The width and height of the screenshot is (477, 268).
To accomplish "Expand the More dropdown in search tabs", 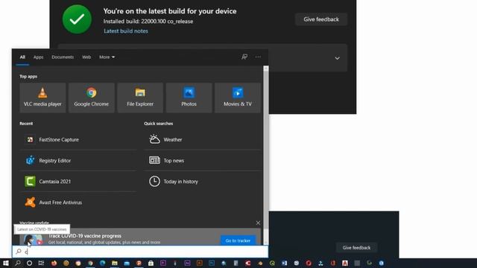I will pyautogui.click(x=107, y=57).
